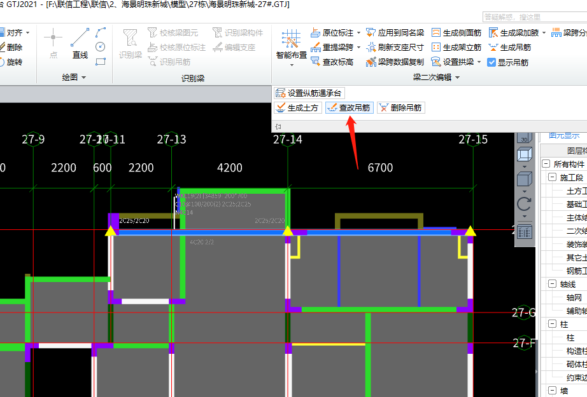
Task: Click 查改吊筋 edit hanging bars button
Action: [350, 108]
